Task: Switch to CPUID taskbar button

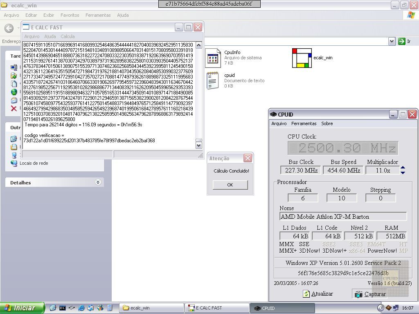Action: 282,308
